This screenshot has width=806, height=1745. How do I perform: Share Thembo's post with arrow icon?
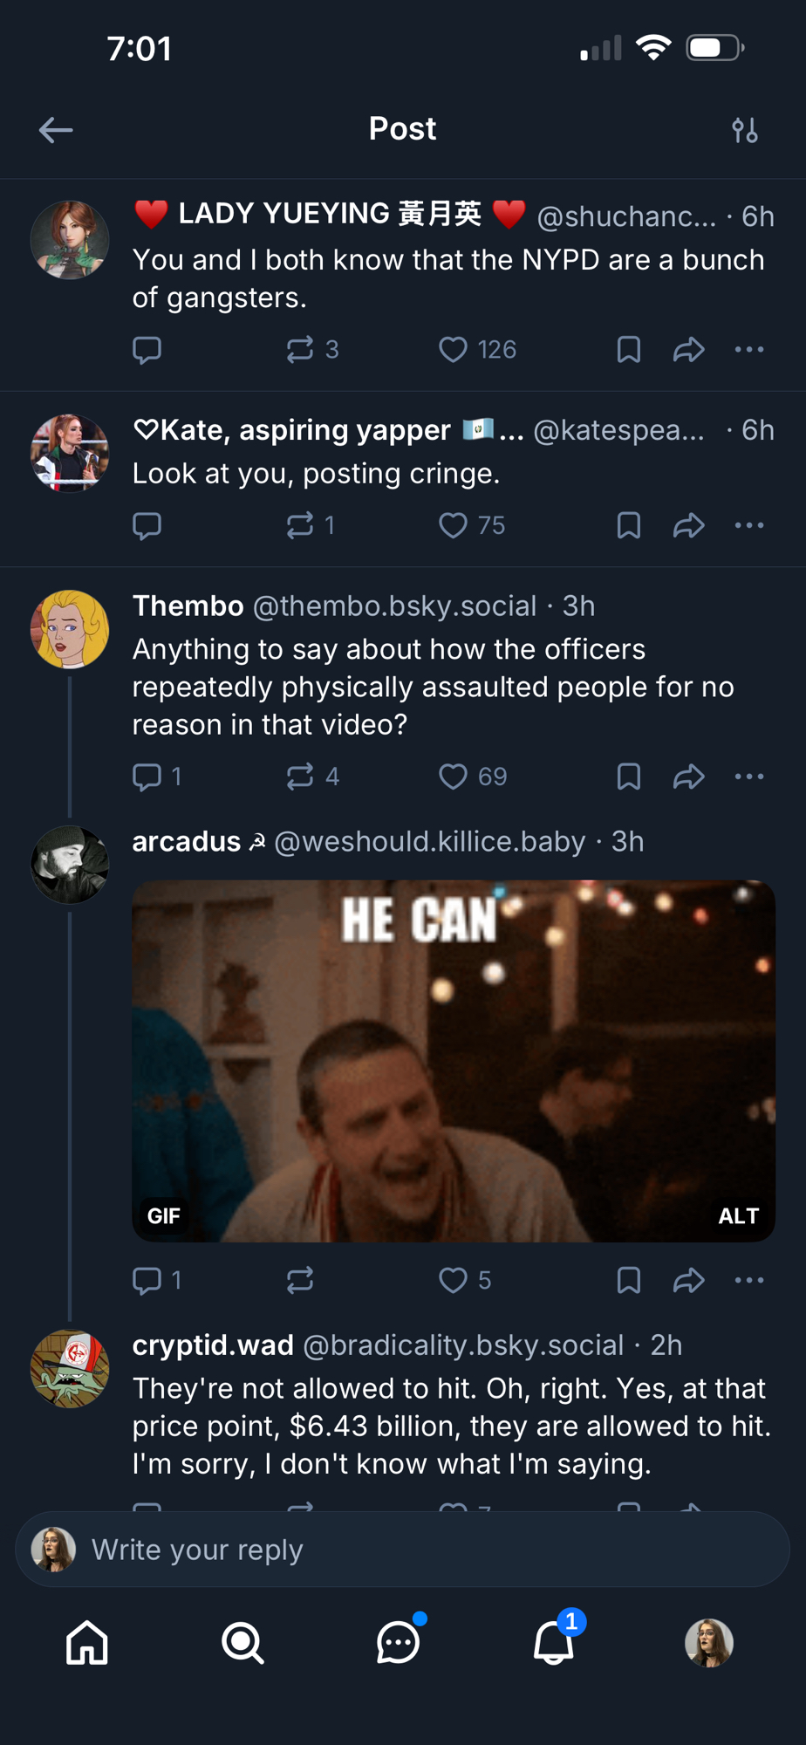(688, 777)
